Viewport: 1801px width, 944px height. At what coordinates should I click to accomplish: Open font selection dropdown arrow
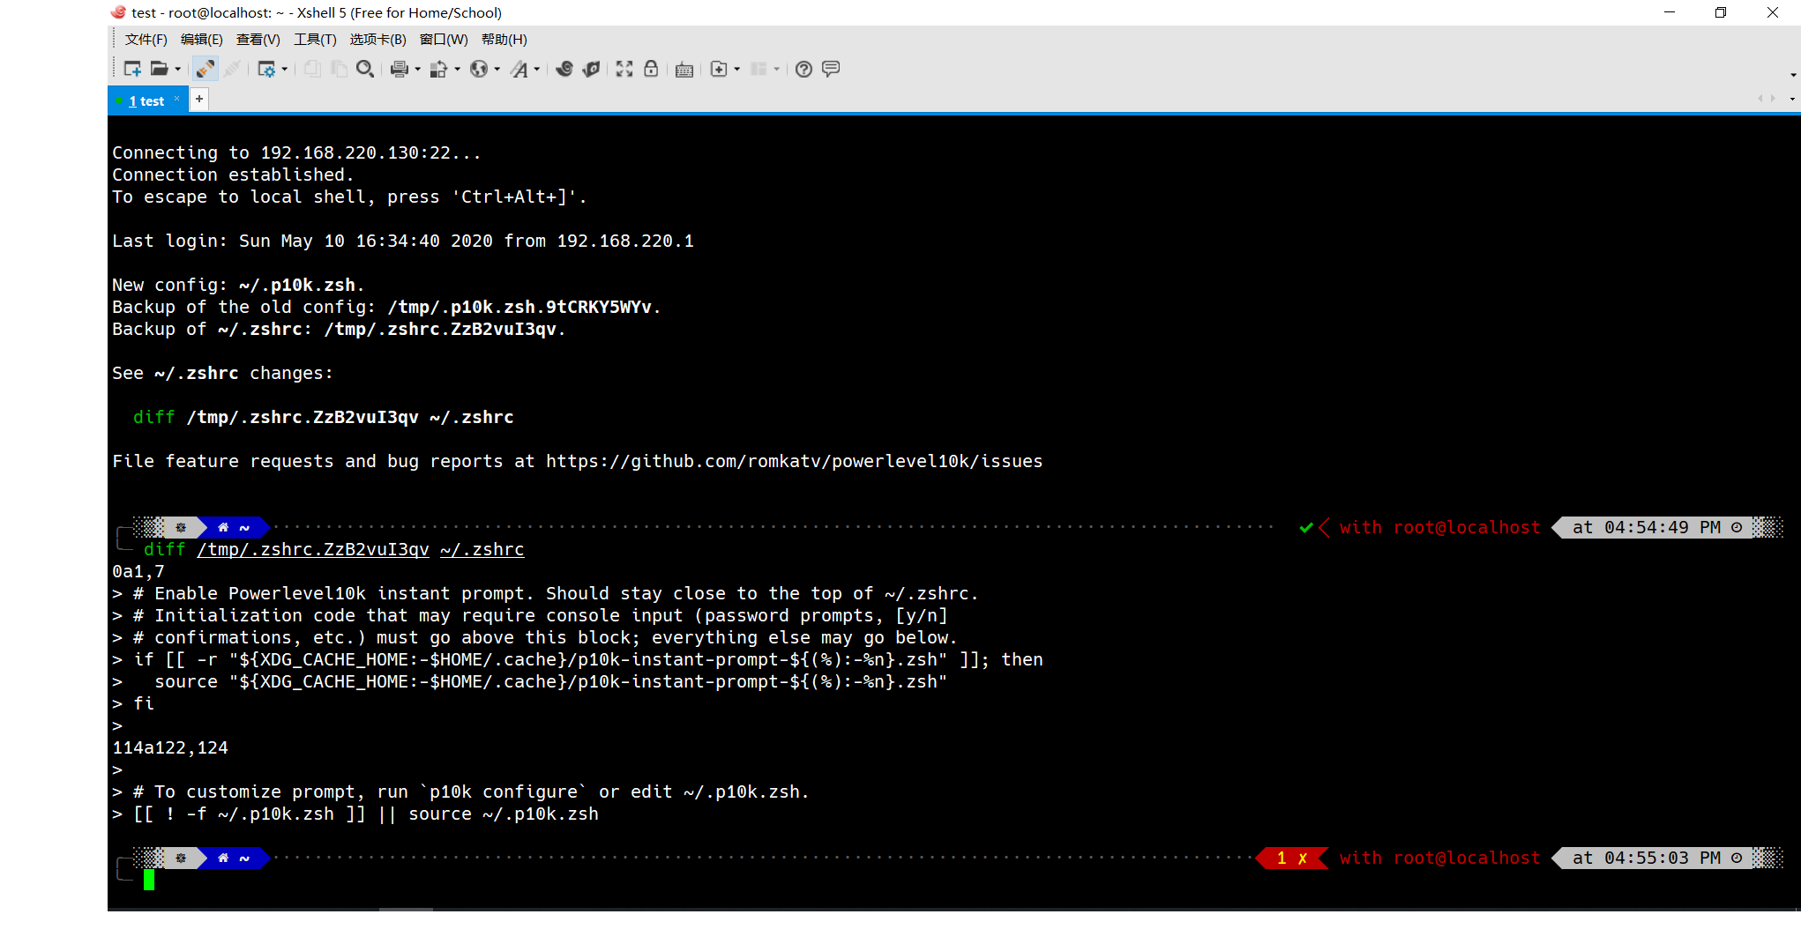(538, 69)
